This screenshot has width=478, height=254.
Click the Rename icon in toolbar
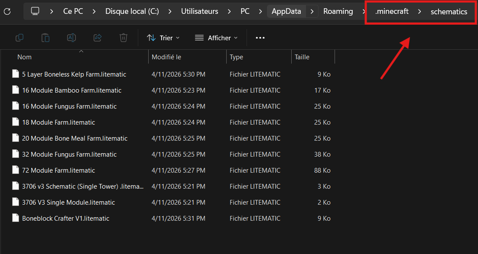click(x=72, y=38)
